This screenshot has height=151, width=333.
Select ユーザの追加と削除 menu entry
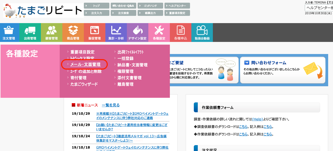pyautogui.click(x=86, y=71)
